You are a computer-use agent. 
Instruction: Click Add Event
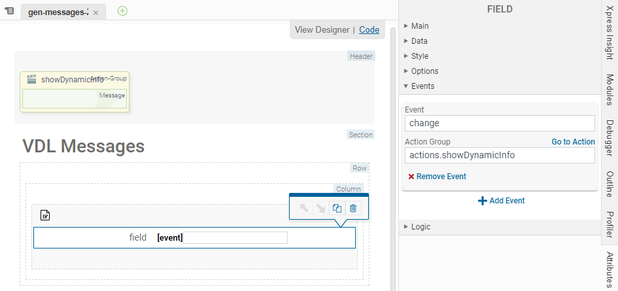[501, 201]
